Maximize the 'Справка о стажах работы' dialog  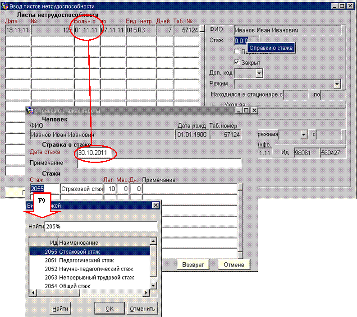[x=246, y=110]
